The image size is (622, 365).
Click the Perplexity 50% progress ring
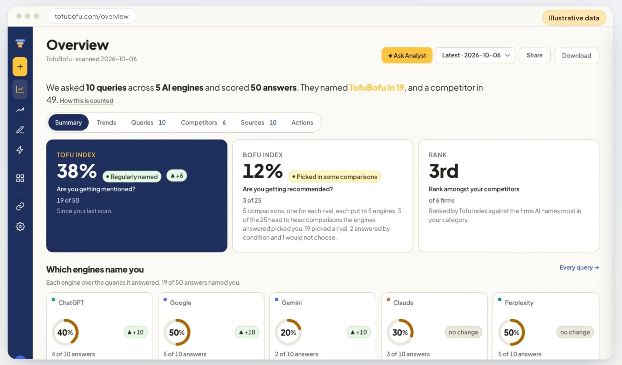click(511, 332)
